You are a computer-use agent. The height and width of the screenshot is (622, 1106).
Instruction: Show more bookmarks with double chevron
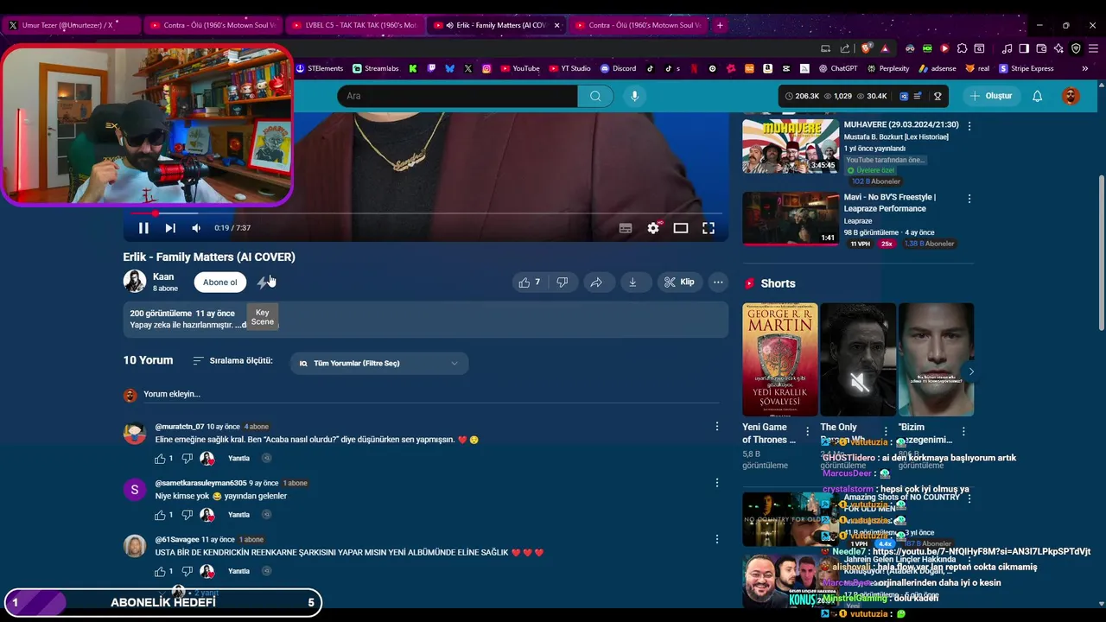1085,68
